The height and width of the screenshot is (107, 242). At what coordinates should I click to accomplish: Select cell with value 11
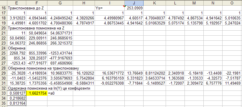17,33
